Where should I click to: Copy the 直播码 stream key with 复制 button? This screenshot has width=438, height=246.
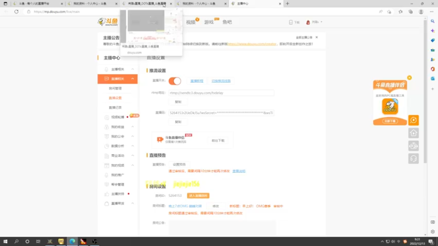(178, 122)
